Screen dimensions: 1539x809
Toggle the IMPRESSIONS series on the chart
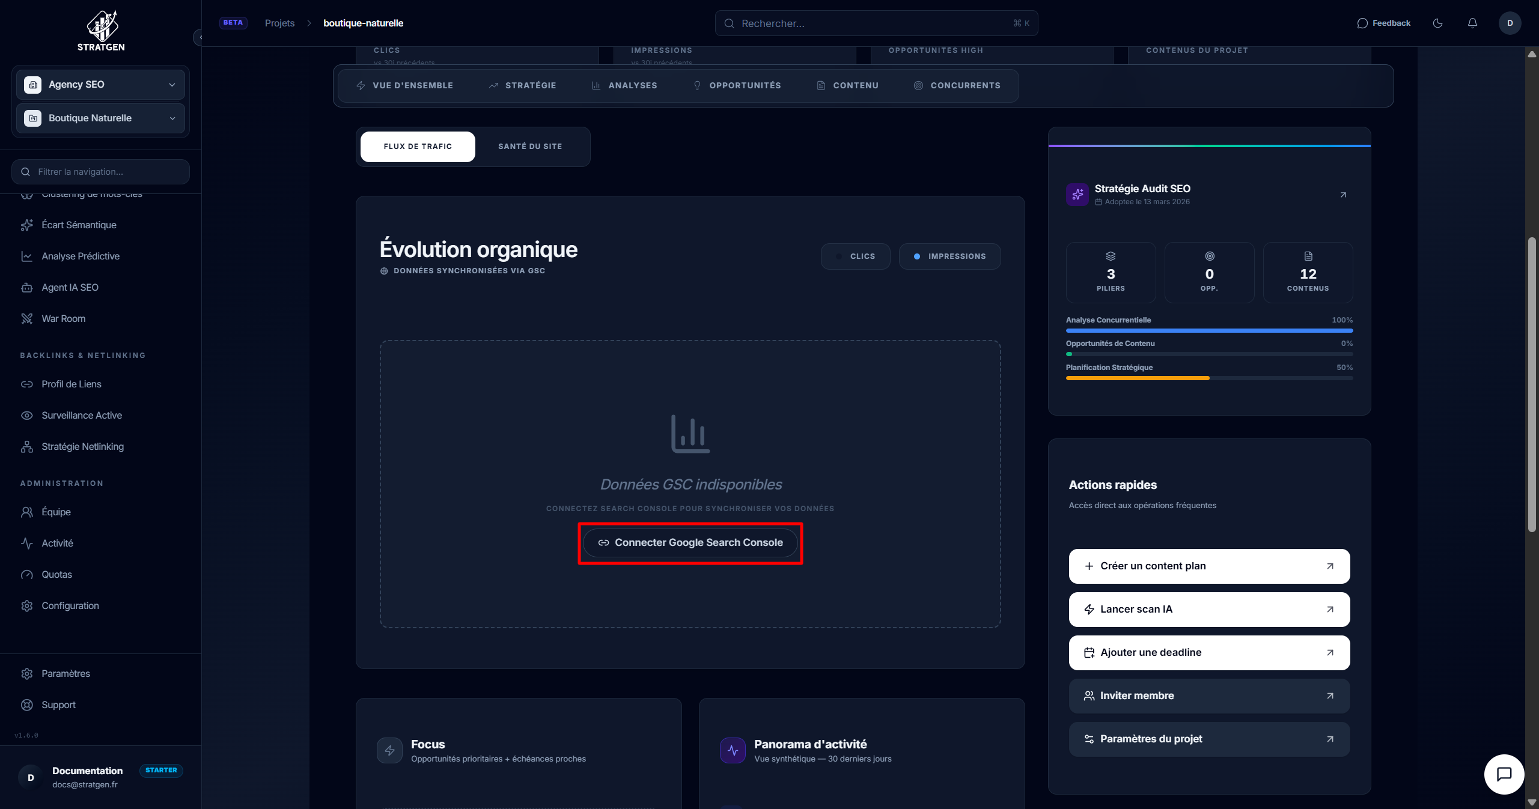(949, 256)
